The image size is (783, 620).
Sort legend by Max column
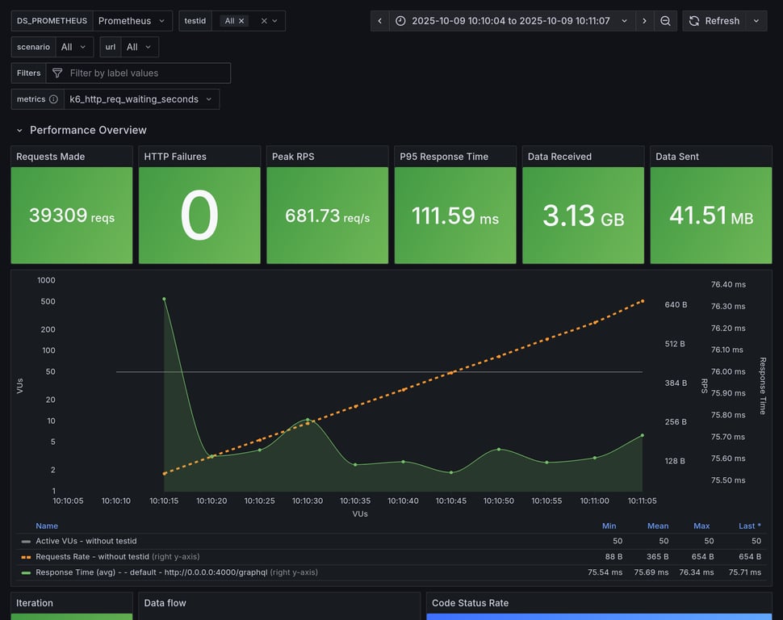click(x=701, y=526)
